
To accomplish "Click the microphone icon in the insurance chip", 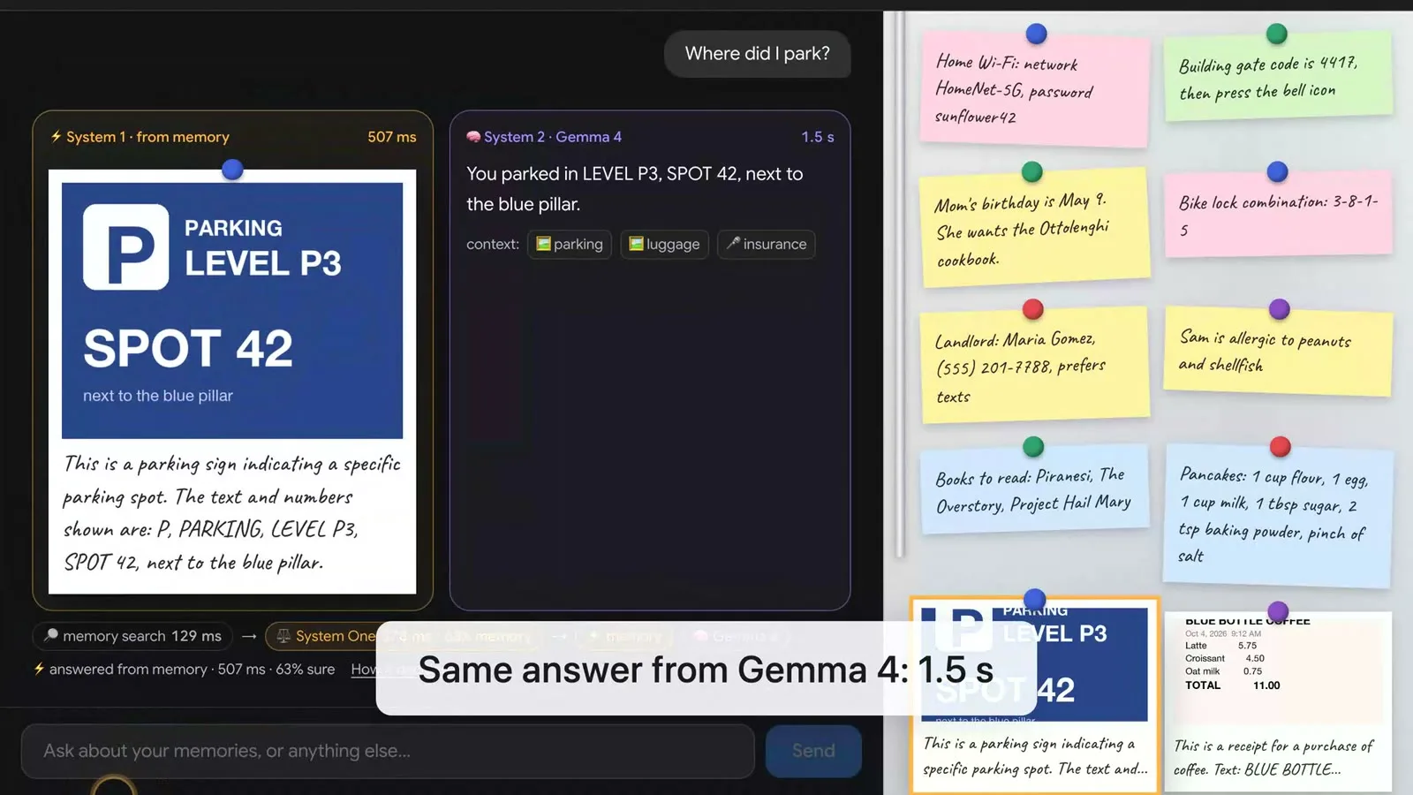I will (732, 243).
